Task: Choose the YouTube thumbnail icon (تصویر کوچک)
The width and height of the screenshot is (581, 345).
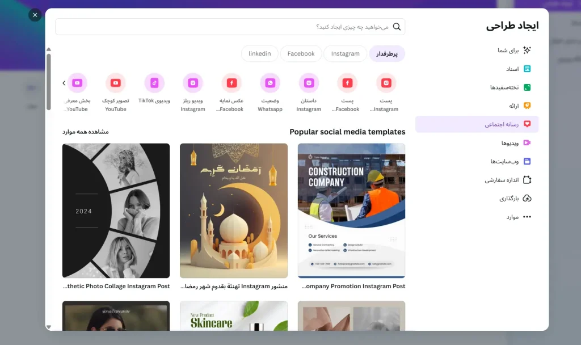Action: click(x=116, y=83)
